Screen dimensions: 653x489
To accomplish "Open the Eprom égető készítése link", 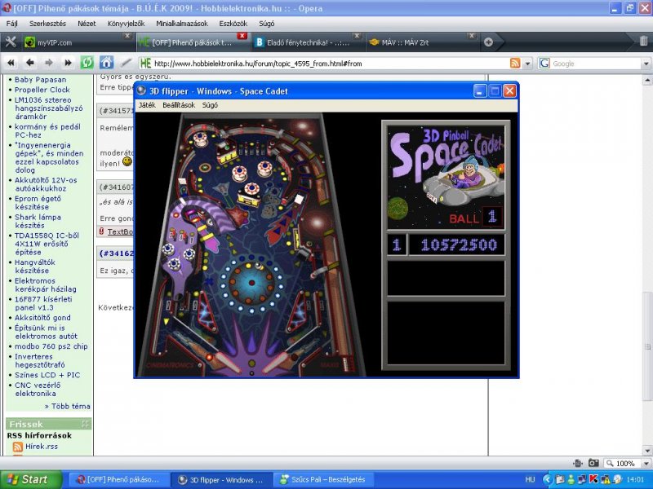I will pos(38,202).
